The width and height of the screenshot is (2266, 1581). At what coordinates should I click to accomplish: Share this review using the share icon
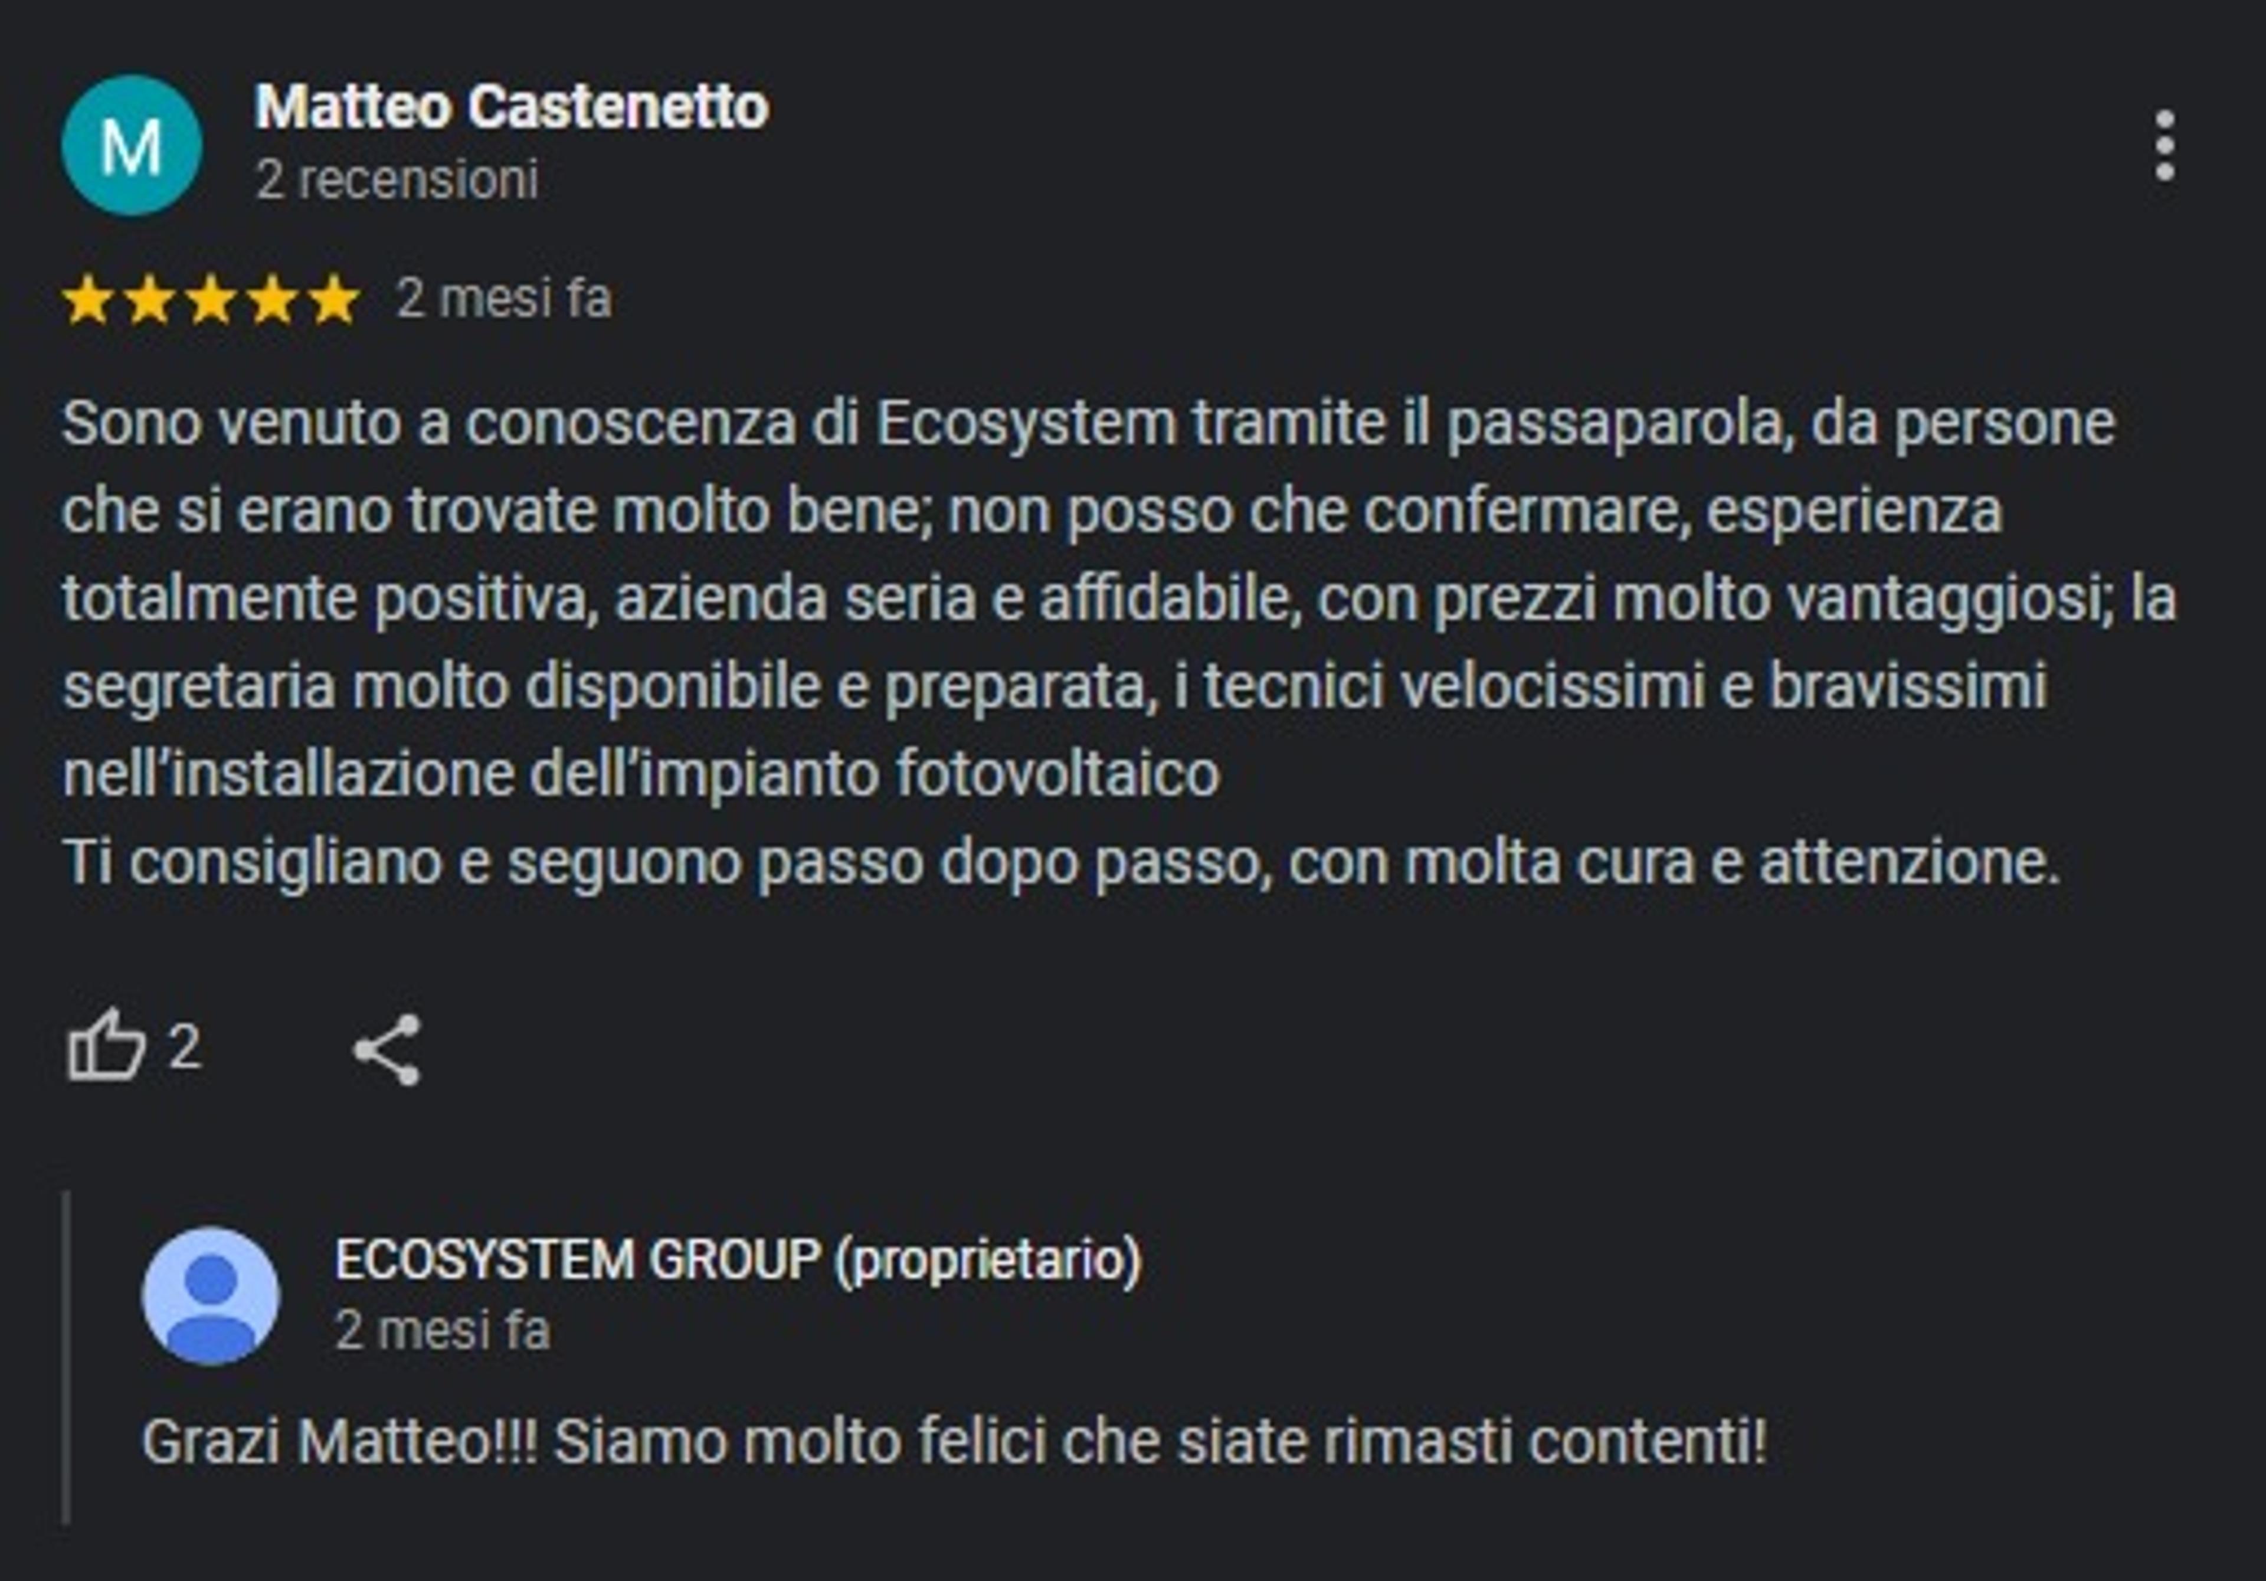388,1049
